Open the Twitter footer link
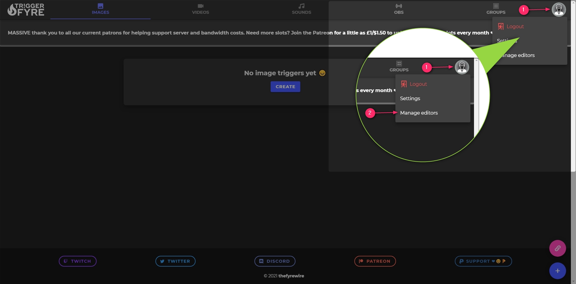 [175, 261]
